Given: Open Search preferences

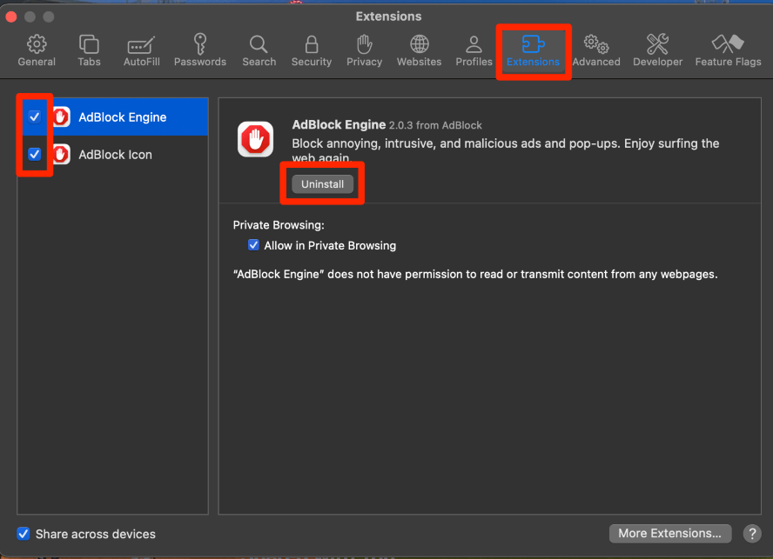Looking at the screenshot, I should click(x=259, y=50).
